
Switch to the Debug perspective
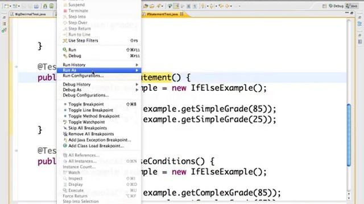pos(336,6)
